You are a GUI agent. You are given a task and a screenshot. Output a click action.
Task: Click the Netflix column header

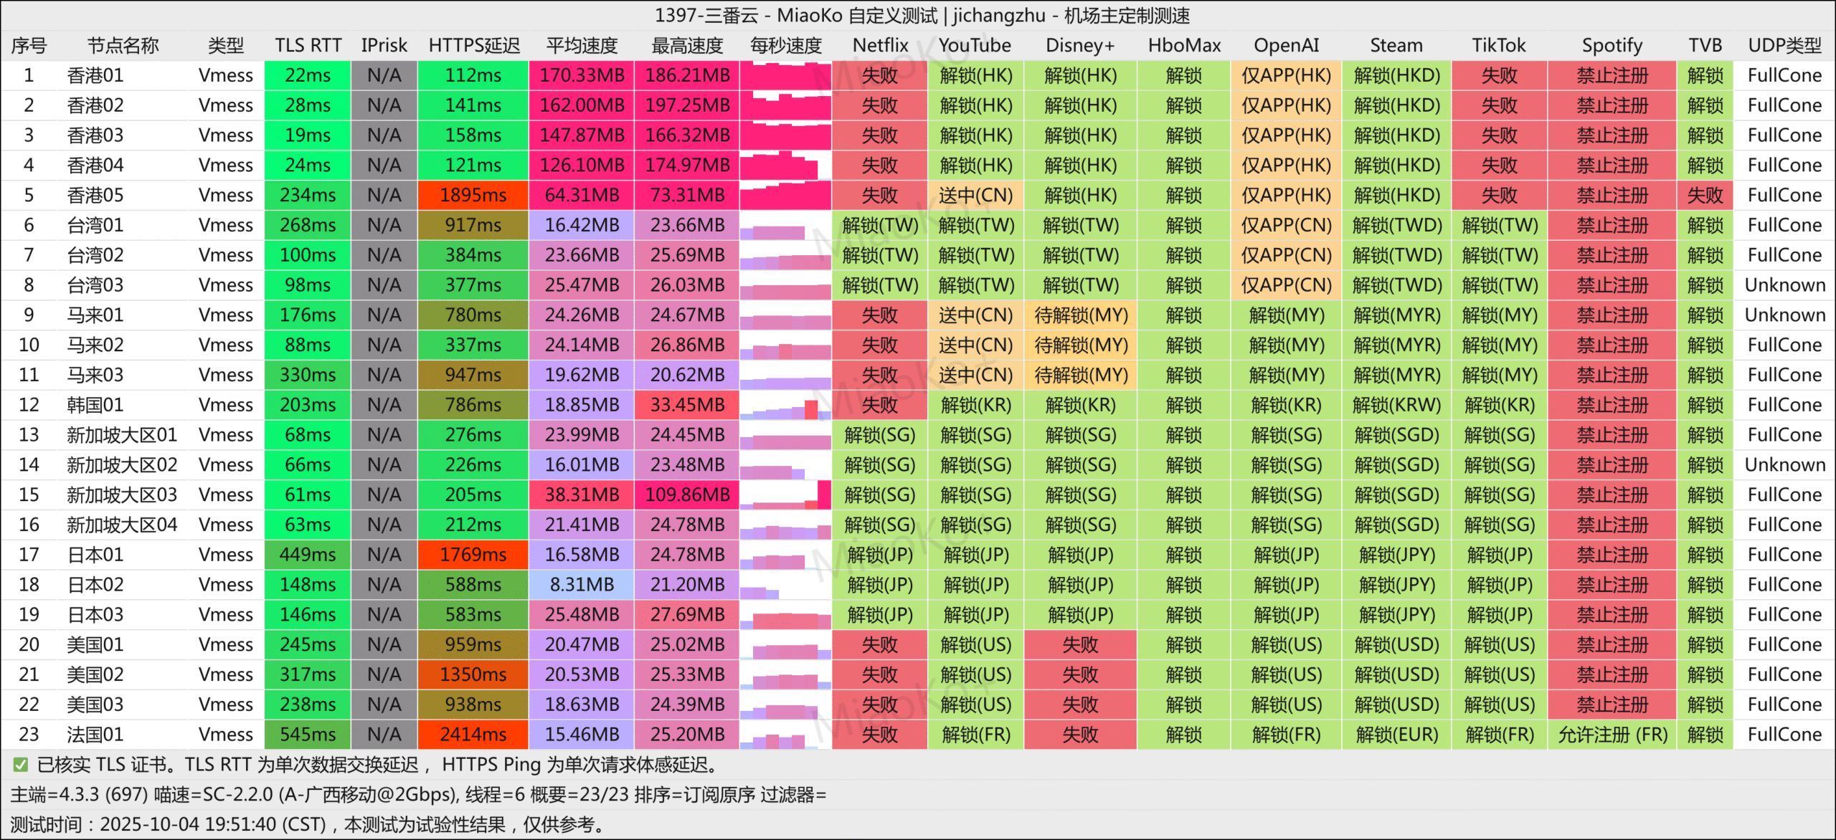click(x=880, y=45)
